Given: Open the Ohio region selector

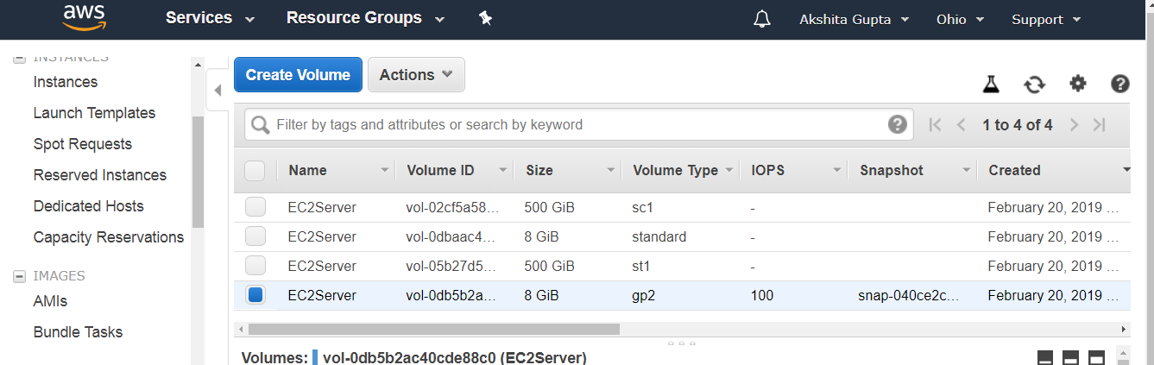Looking at the screenshot, I should point(960,19).
